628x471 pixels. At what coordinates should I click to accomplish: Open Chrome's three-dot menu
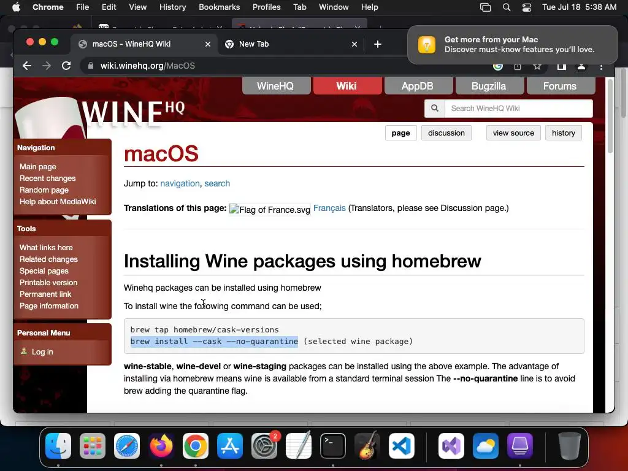pyautogui.click(x=601, y=67)
